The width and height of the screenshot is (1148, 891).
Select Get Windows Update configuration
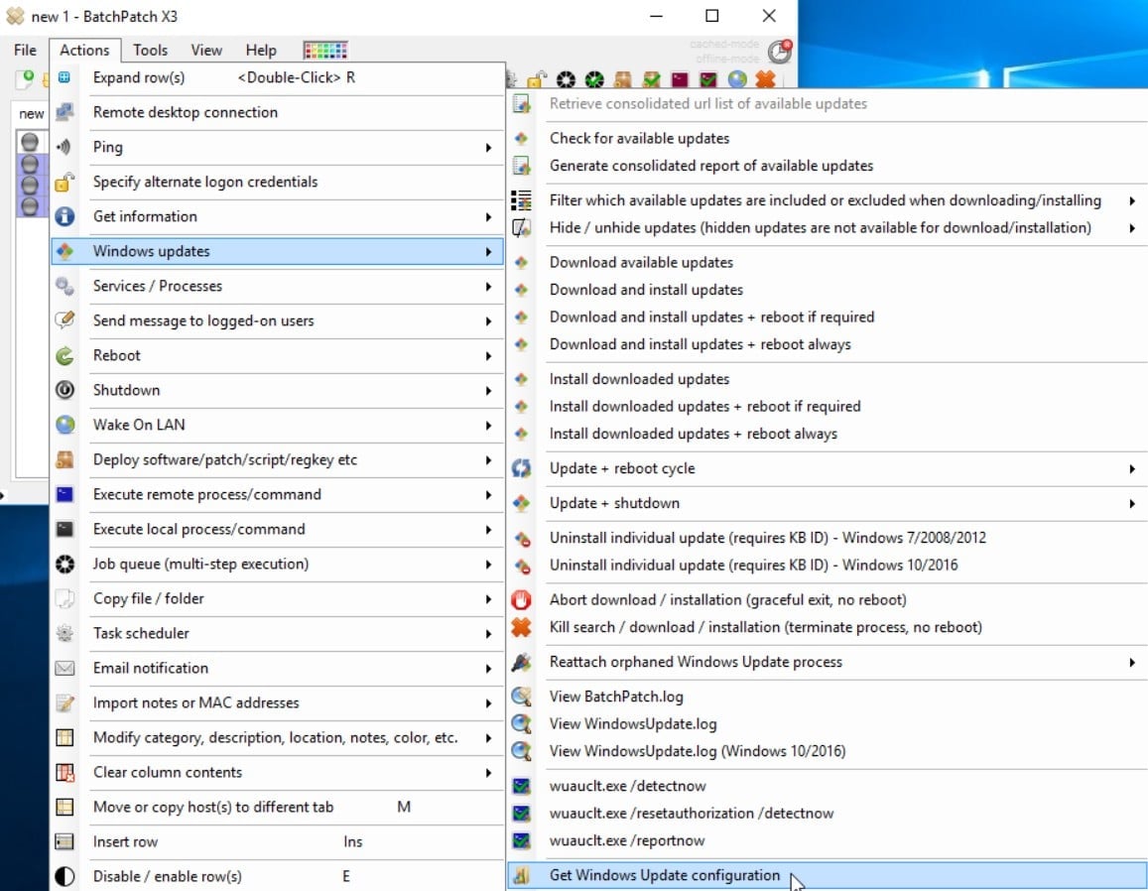(828, 876)
